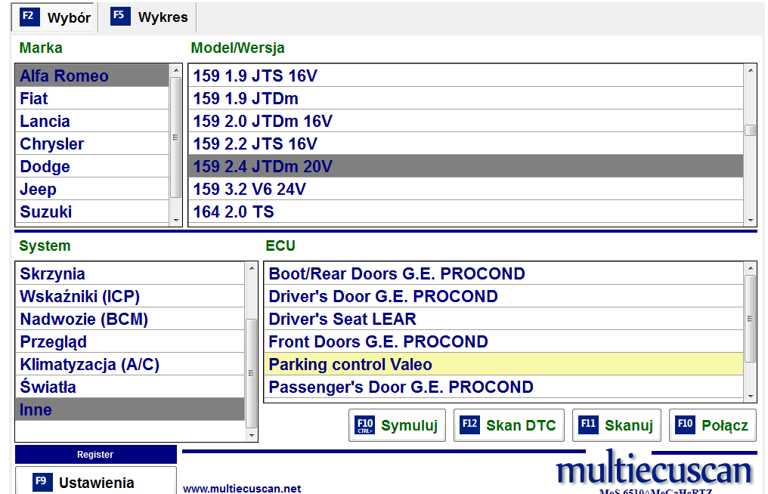The height and width of the screenshot is (494, 768).
Task: Click the Skanuj button
Action: (617, 425)
